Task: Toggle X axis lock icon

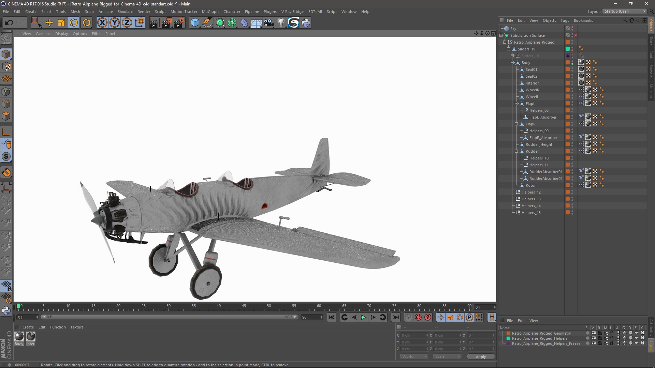Action: coord(102,23)
